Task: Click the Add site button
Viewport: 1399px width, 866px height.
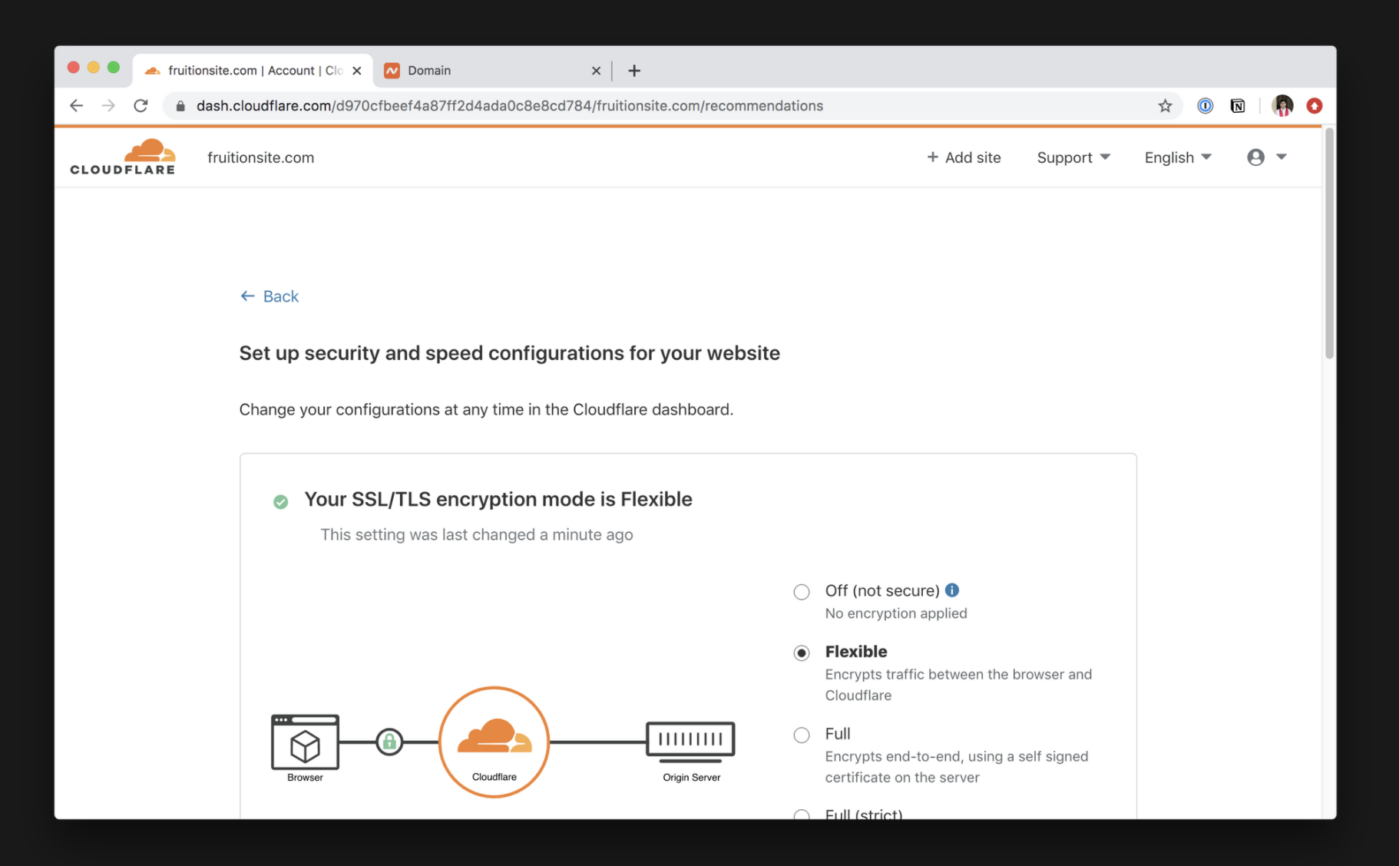Action: click(964, 157)
